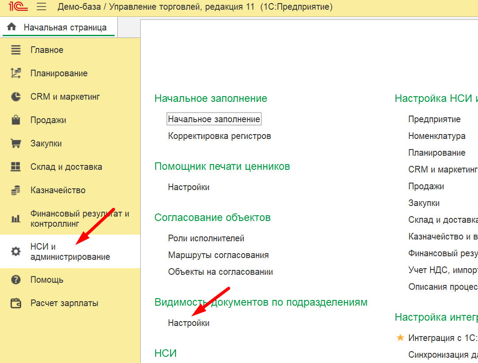Open Казначейство link in right column
The height and width of the screenshot is (363, 478).
[x=443, y=236]
